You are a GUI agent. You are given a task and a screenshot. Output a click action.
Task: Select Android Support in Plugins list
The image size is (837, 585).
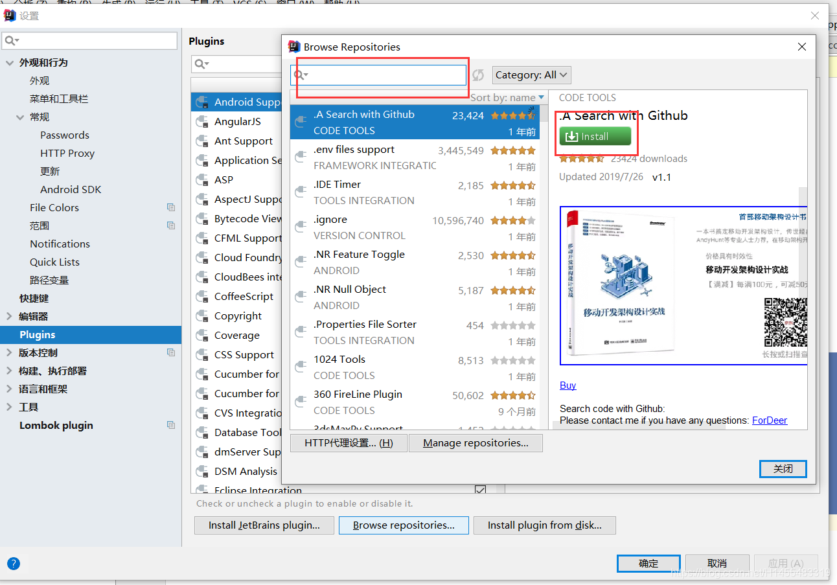pyautogui.click(x=236, y=102)
